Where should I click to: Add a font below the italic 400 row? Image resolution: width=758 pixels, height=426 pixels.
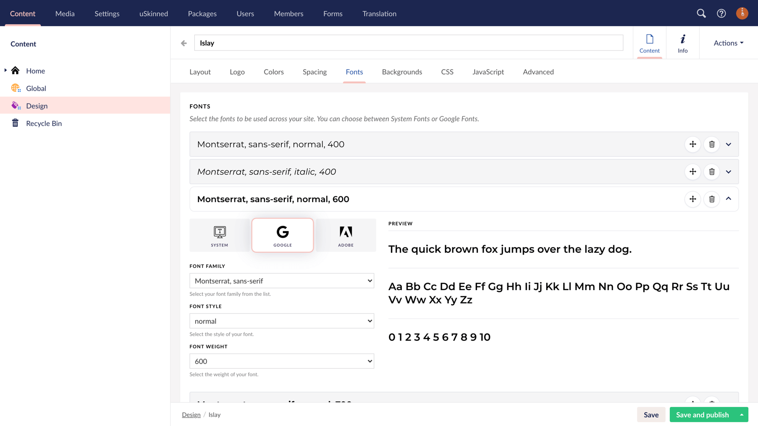pos(693,172)
